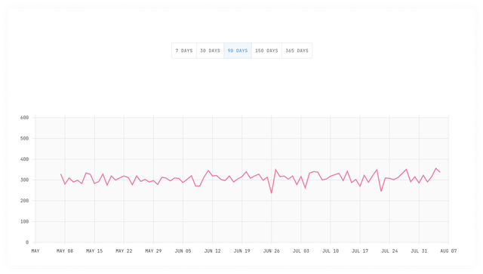483x274 pixels.
Task: Click the JUN 12 x-axis label
Action: pos(213,251)
